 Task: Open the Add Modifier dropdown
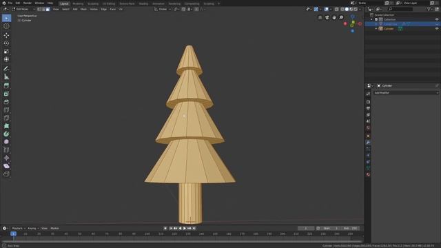pyautogui.click(x=406, y=93)
